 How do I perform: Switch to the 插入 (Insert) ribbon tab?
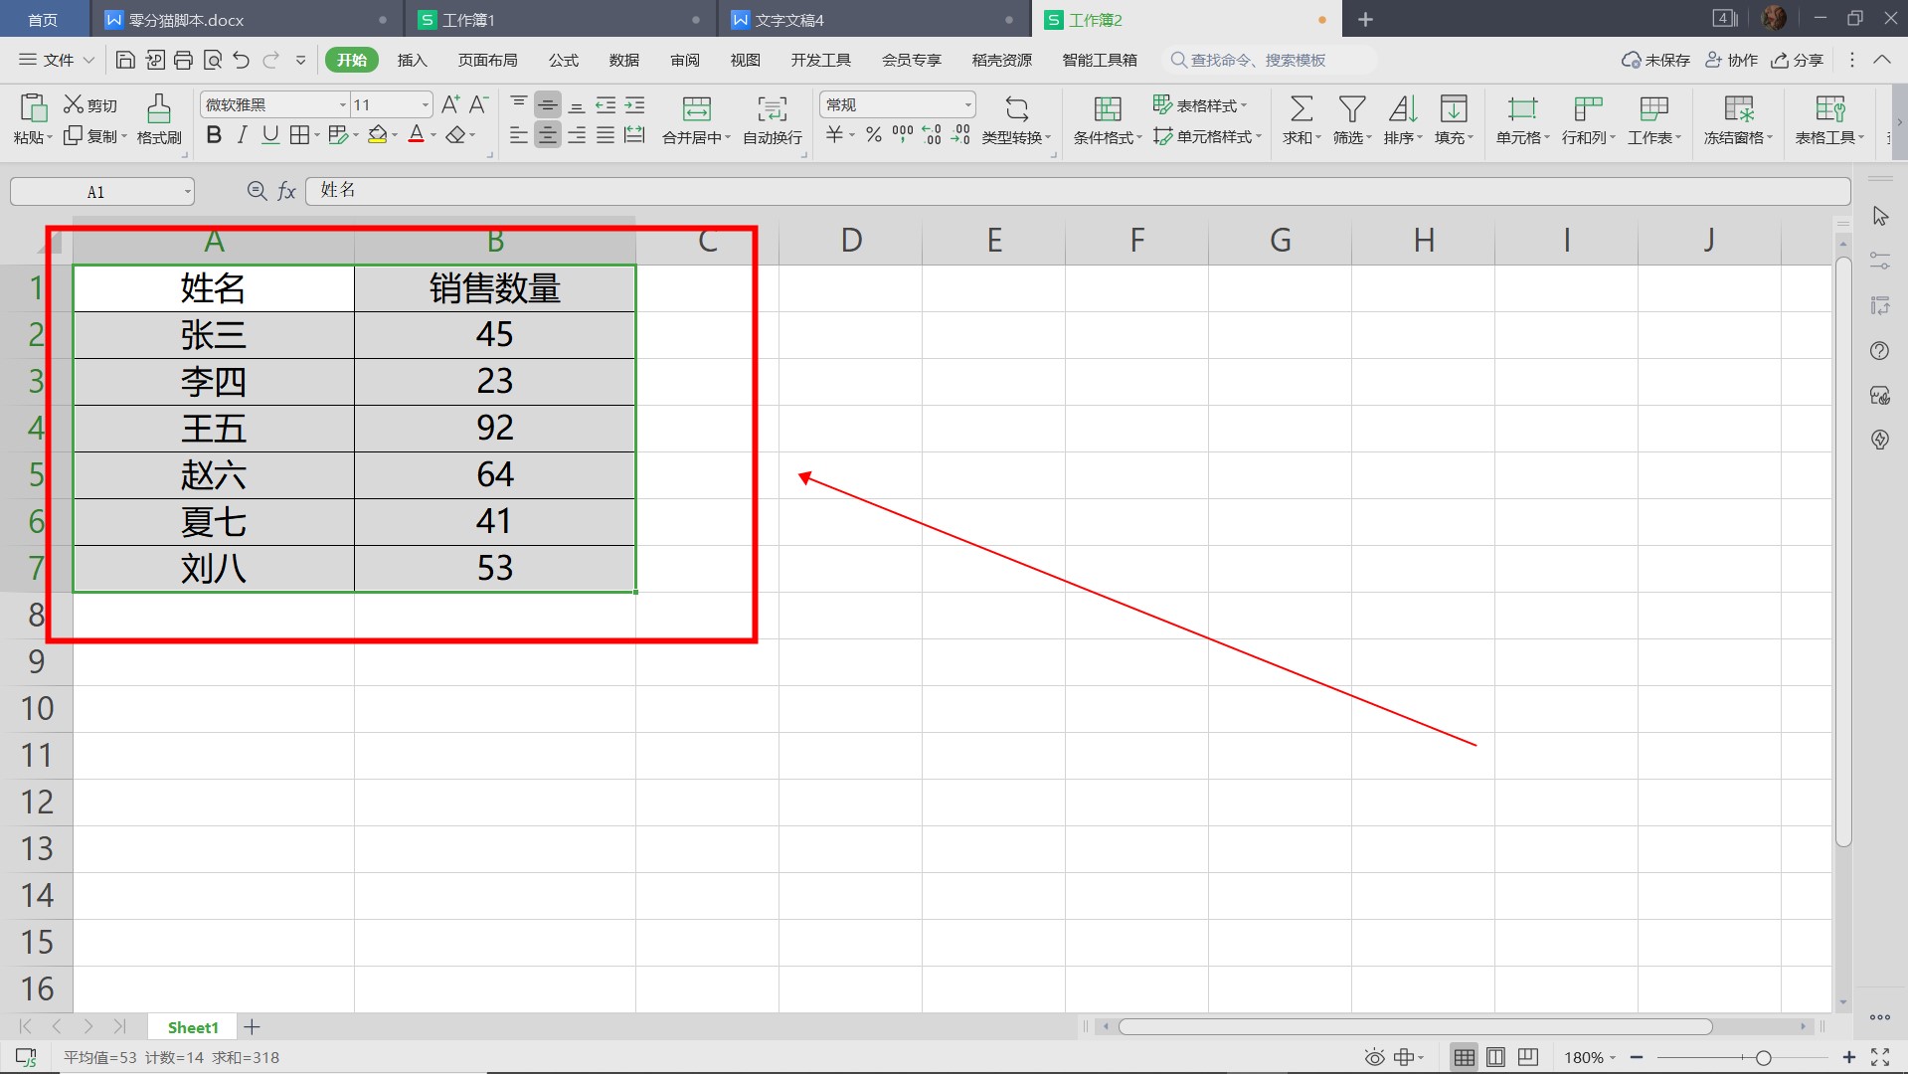412,60
